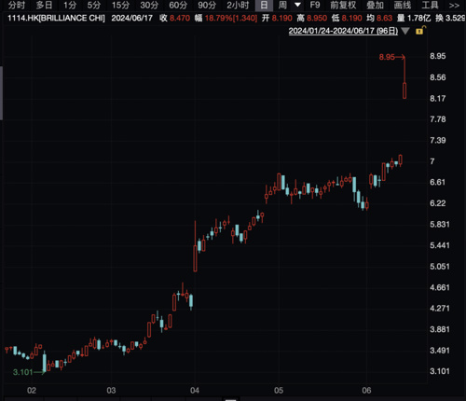466x401 pixels.
Task: Click the yellow lock icon
Action: click(420, 31)
